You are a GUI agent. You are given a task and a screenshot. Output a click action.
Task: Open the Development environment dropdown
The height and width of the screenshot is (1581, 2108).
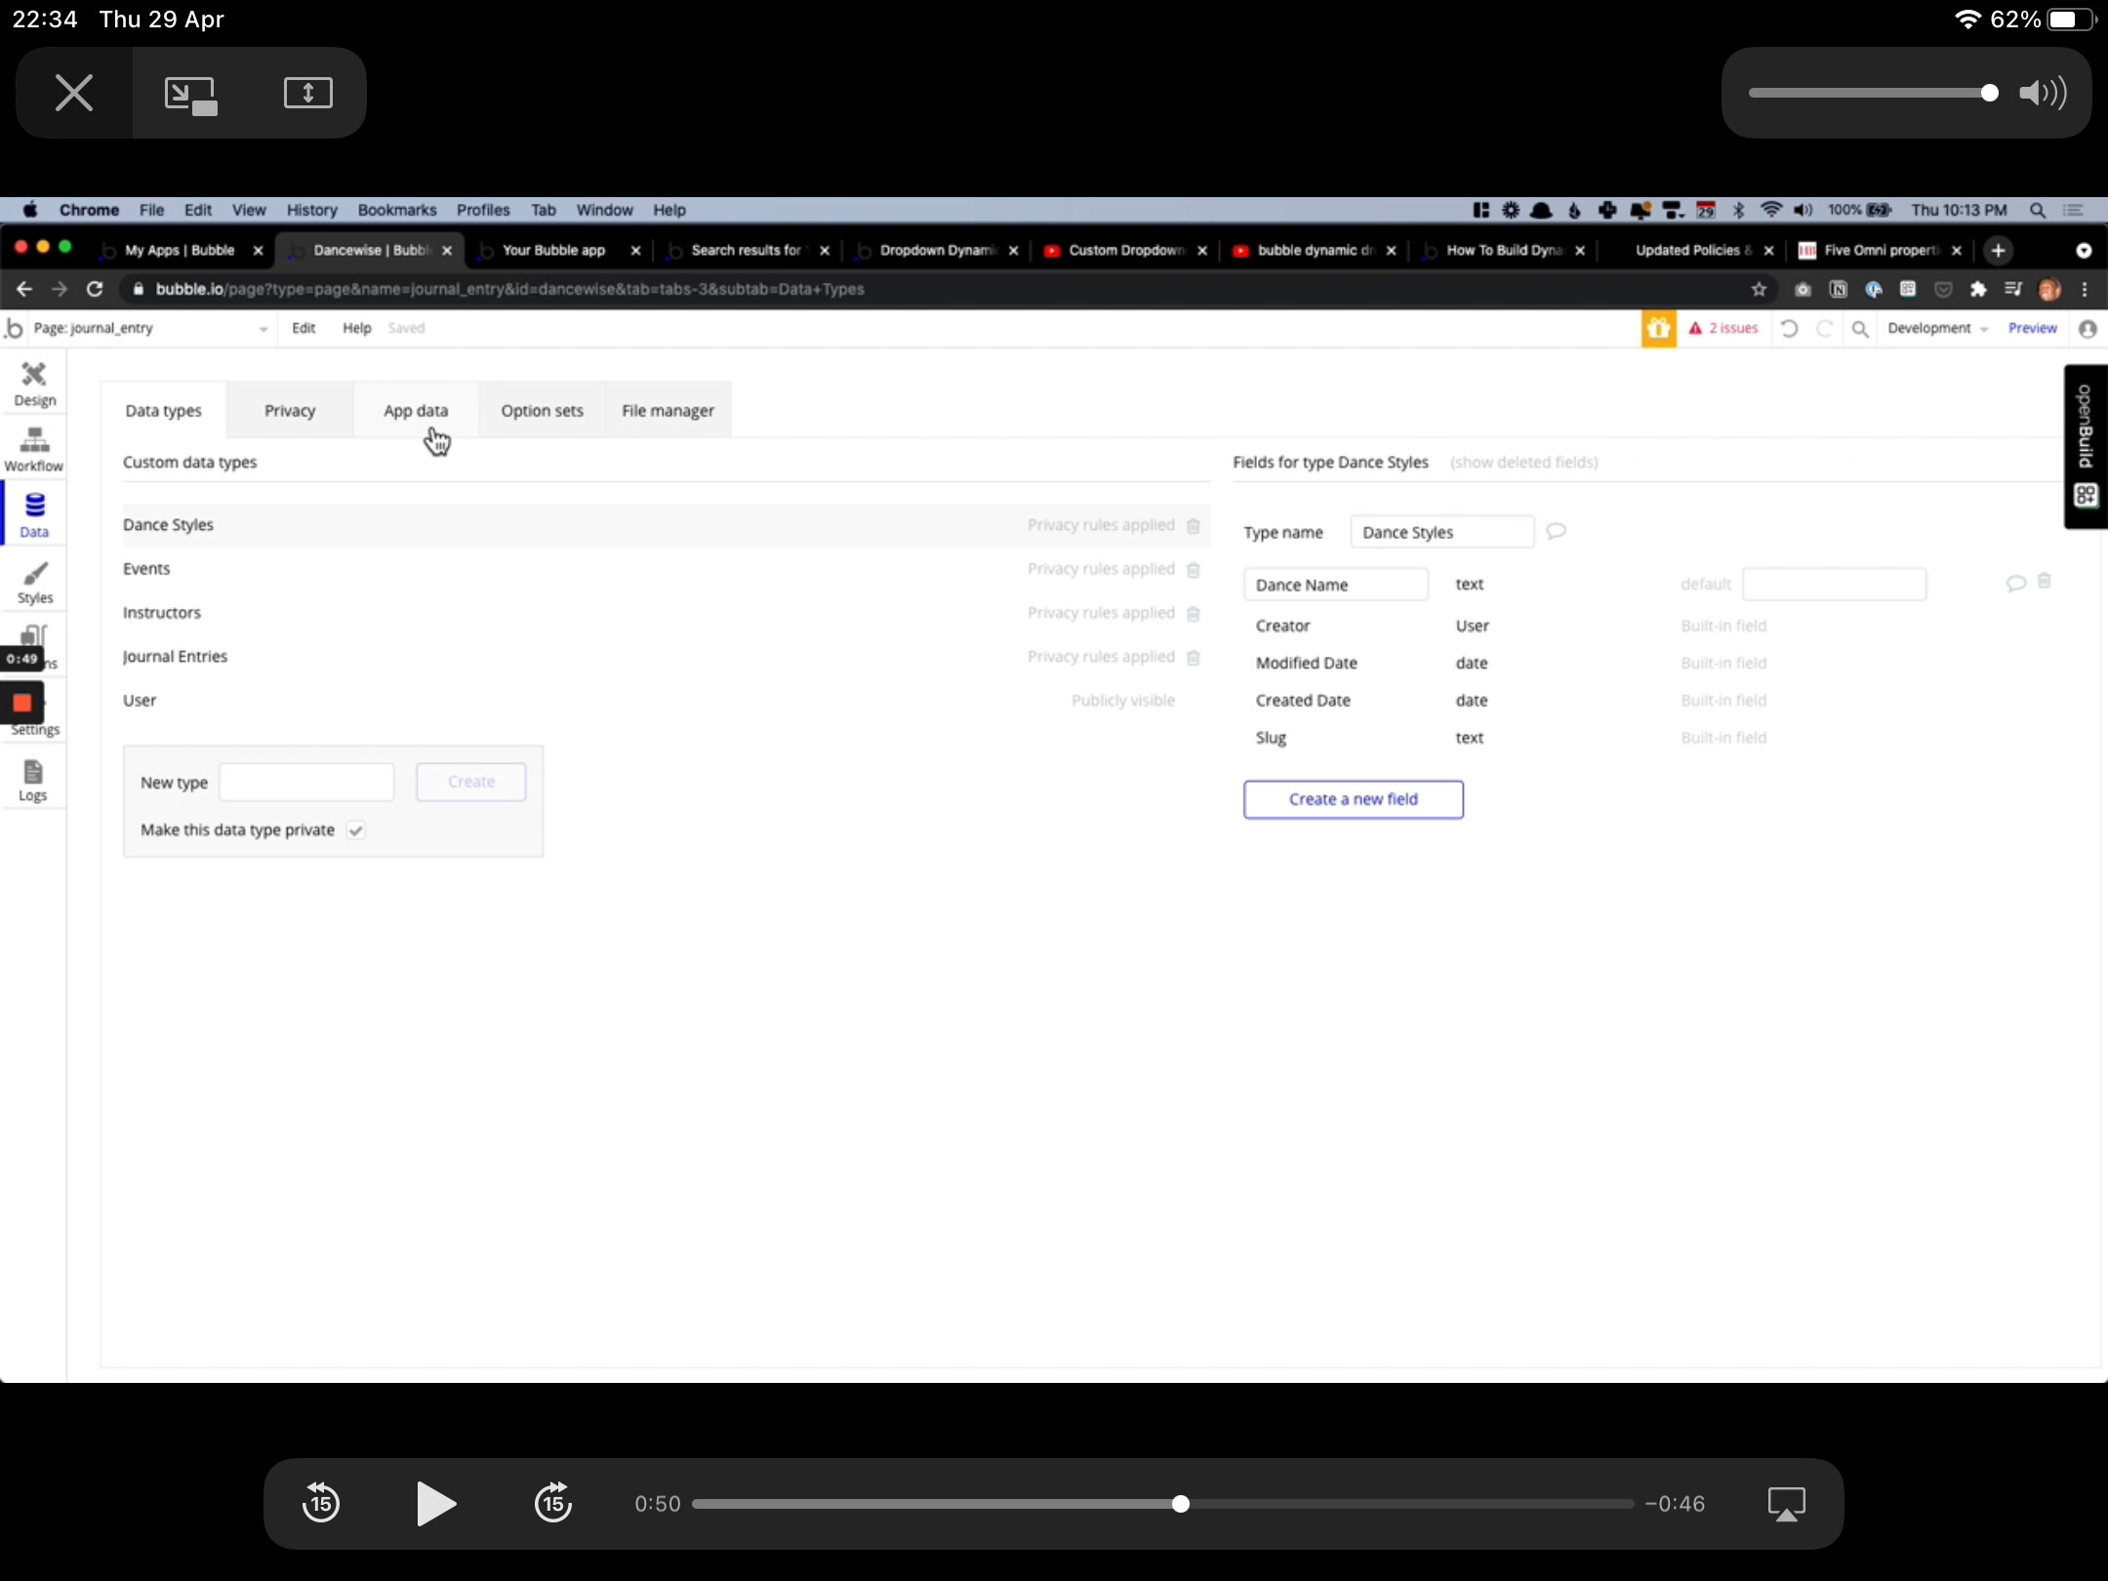[x=1934, y=328]
